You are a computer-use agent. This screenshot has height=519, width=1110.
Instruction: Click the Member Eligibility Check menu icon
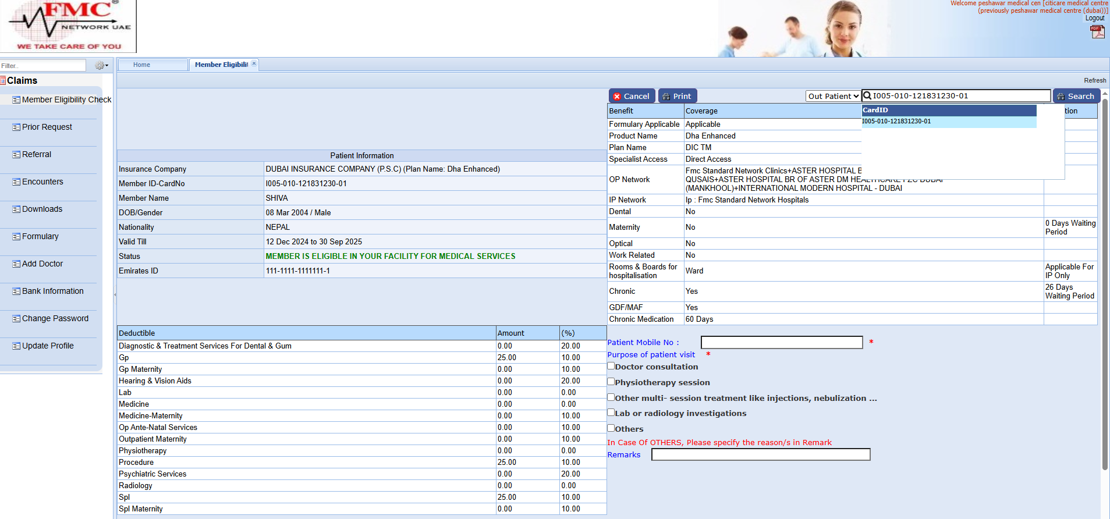(x=16, y=100)
